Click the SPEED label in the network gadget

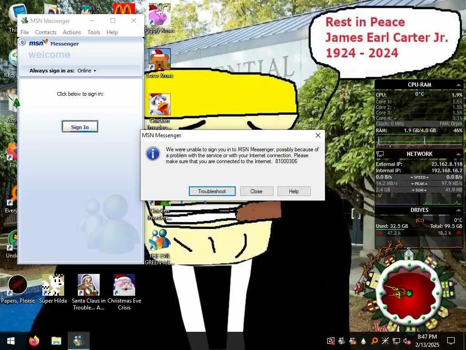pos(419,177)
